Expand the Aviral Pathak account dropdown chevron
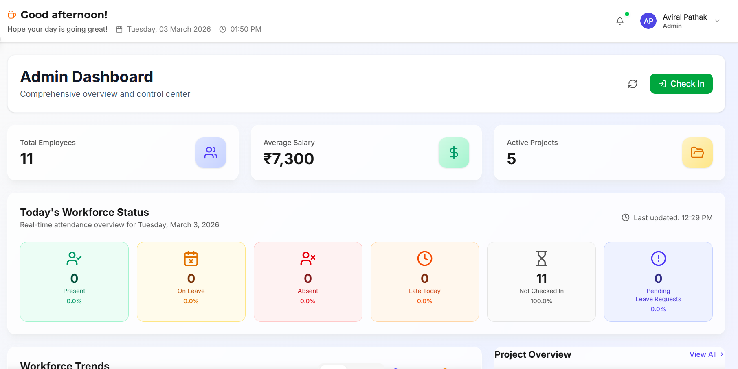The width and height of the screenshot is (738, 369). pos(717,21)
